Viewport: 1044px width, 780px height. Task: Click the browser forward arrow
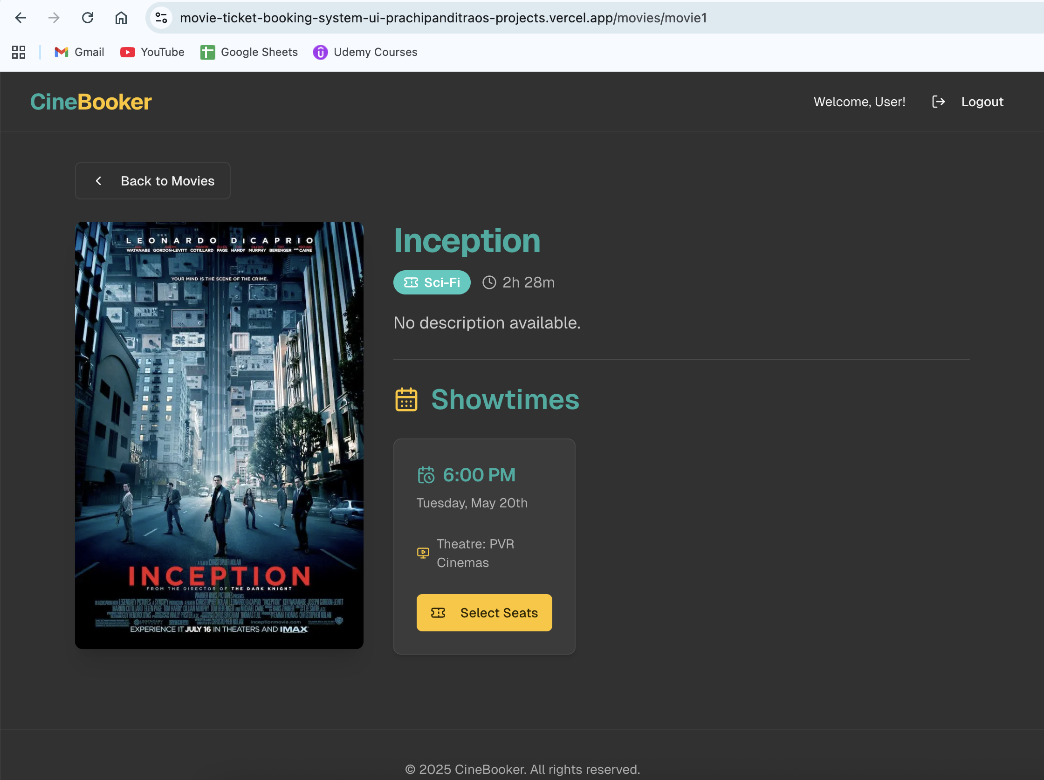[54, 18]
